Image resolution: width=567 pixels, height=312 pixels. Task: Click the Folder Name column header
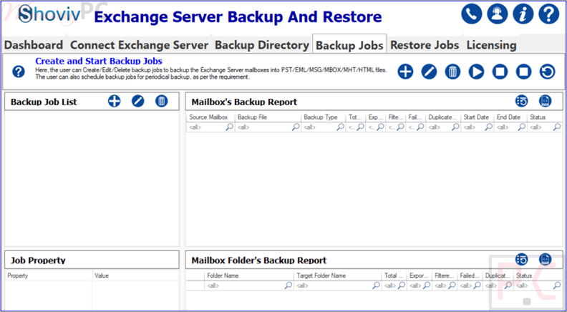tap(249, 276)
